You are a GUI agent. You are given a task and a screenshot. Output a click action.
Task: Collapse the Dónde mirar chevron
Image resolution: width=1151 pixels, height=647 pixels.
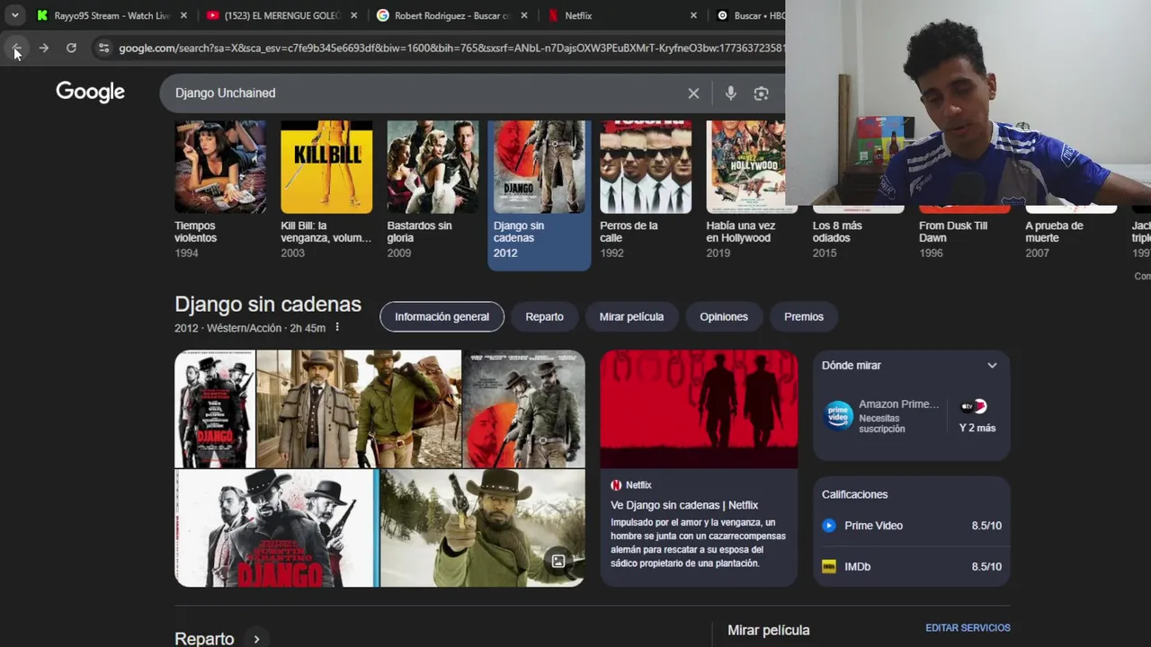992,366
